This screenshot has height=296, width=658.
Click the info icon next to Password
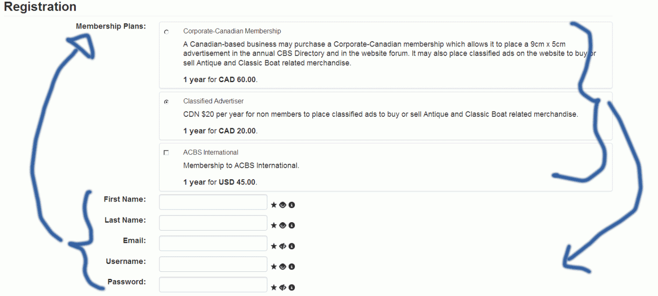(292, 287)
